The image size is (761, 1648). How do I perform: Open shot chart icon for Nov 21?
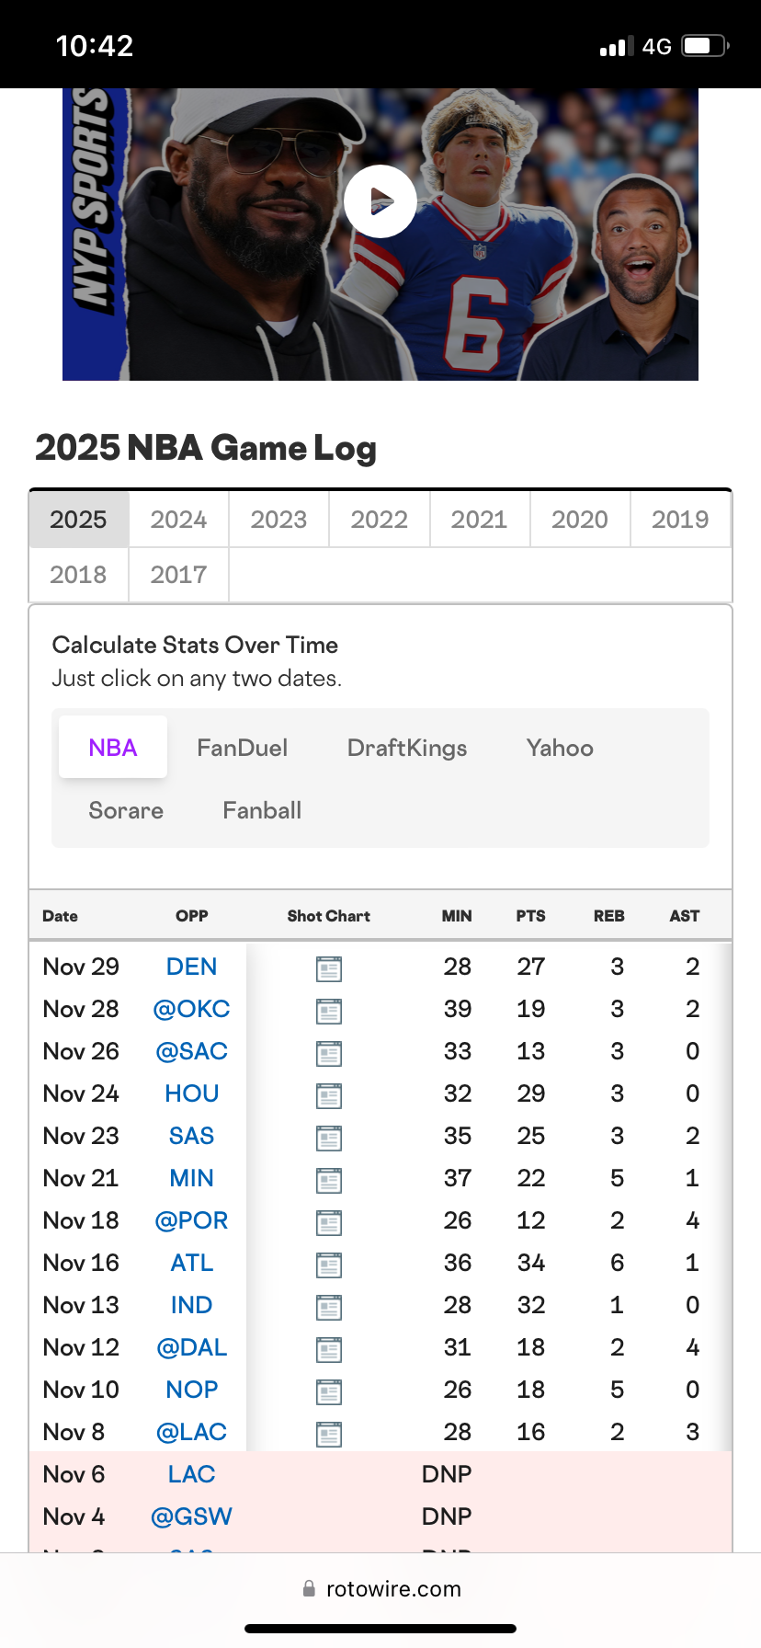point(328,1180)
